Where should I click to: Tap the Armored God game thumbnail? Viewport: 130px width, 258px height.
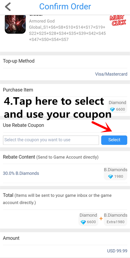[x=15, y=24]
